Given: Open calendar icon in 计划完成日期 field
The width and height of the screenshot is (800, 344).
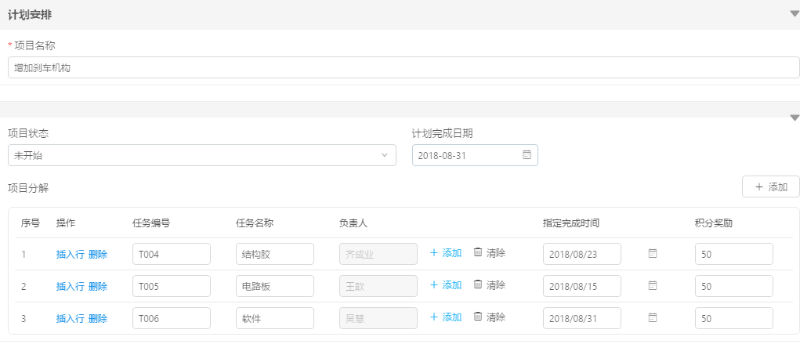Looking at the screenshot, I should 527,154.
